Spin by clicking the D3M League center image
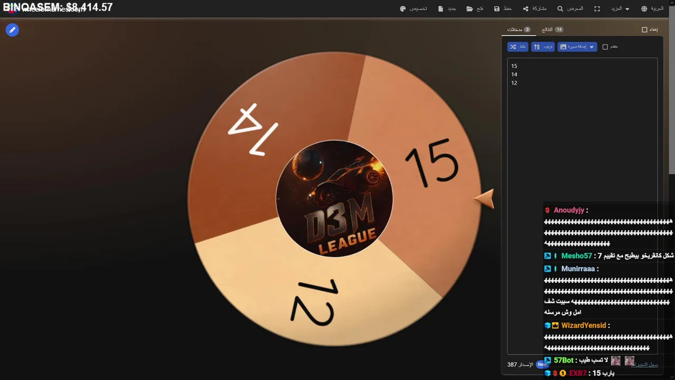Viewport: 675px width, 380px height. (x=334, y=198)
